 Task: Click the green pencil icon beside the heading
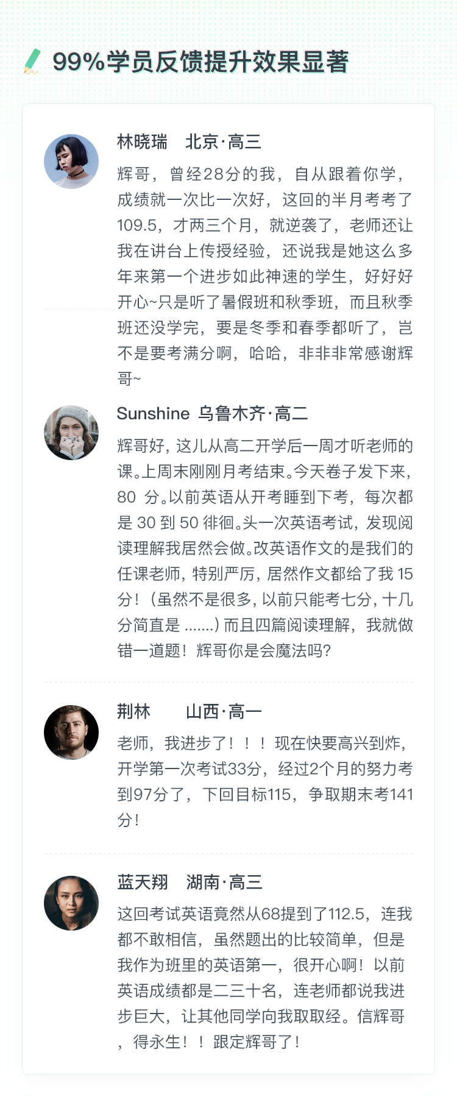coord(32,62)
